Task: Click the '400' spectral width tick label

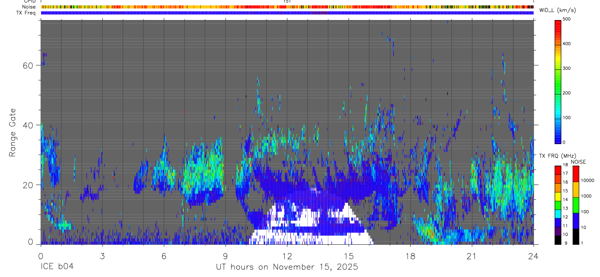Action: pos(567,44)
